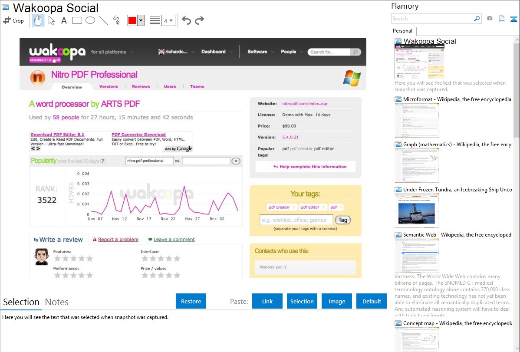Choose the arrow pointer tool

click(51, 20)
